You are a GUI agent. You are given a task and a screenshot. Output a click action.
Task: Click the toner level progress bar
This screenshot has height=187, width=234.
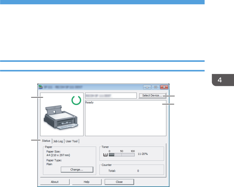tap(122, 155)
